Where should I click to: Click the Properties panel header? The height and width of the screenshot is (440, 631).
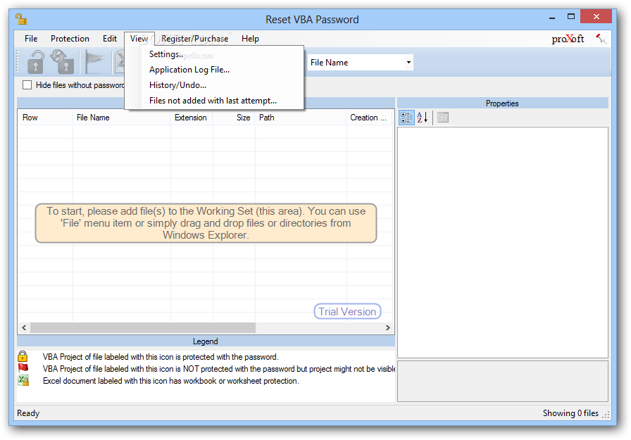pos(502,103)
